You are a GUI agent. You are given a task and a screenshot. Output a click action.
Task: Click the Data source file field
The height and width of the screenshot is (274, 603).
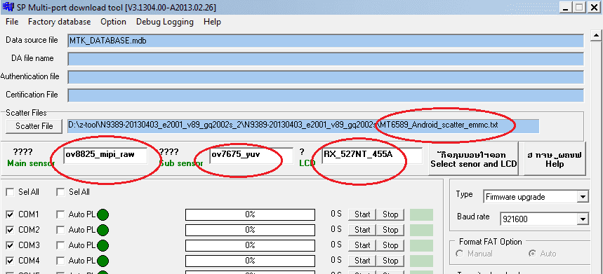click(326, 41)
